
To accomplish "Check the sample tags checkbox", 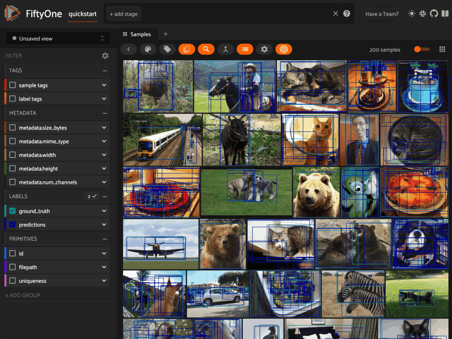I will pos(12,85).
